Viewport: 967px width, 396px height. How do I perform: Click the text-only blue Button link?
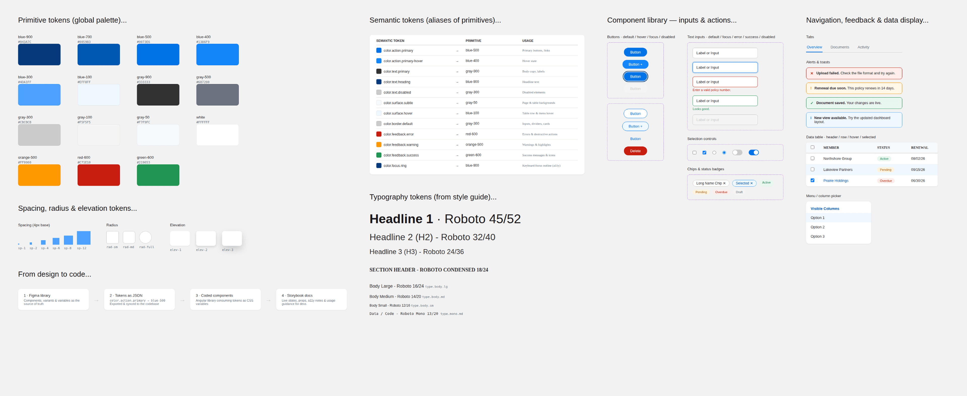(635, 139)
